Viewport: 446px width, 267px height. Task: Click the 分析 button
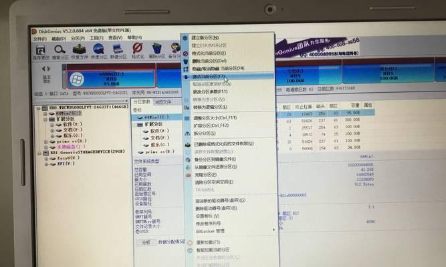(146, 242)
